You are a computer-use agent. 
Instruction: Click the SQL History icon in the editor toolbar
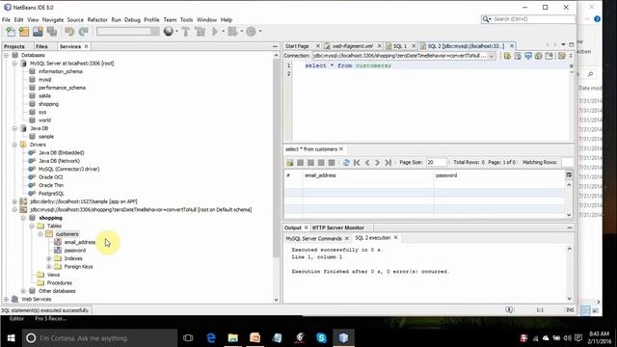pos(538,56)
